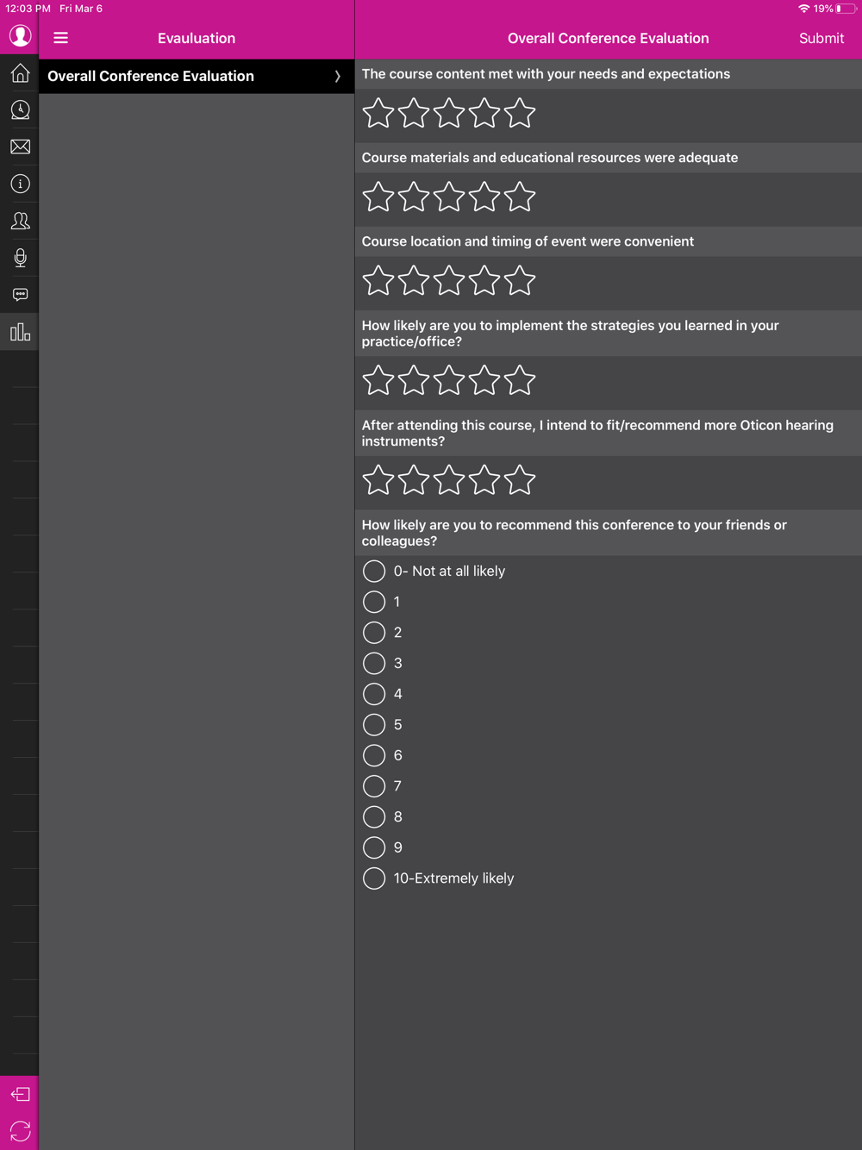The image size is (862, 1150).
Task: Rate course content 1 star
Action: (x=378, y=113)
